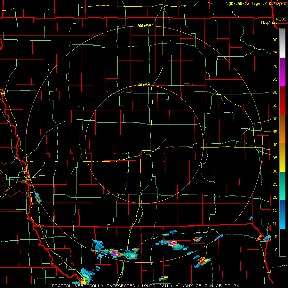Screen dimensions: 288x288
Task: Click the NIDS label above the scale
Action: 281,19
